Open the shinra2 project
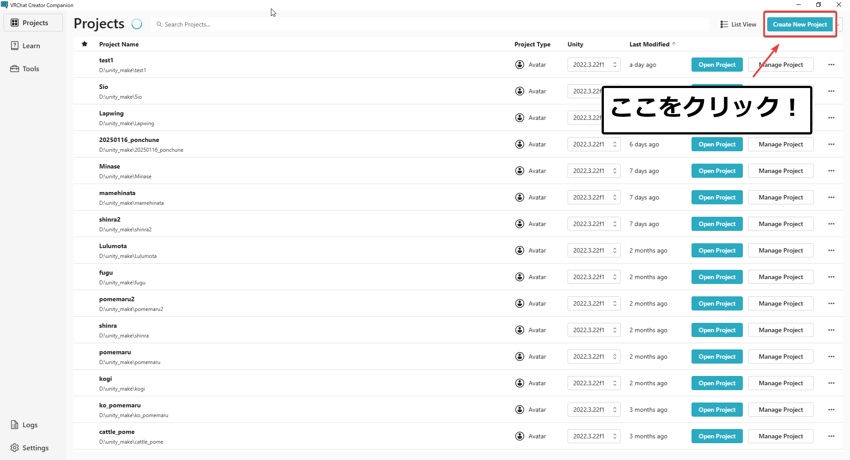Viewport: 850px width, 460px height. (717, 224)
